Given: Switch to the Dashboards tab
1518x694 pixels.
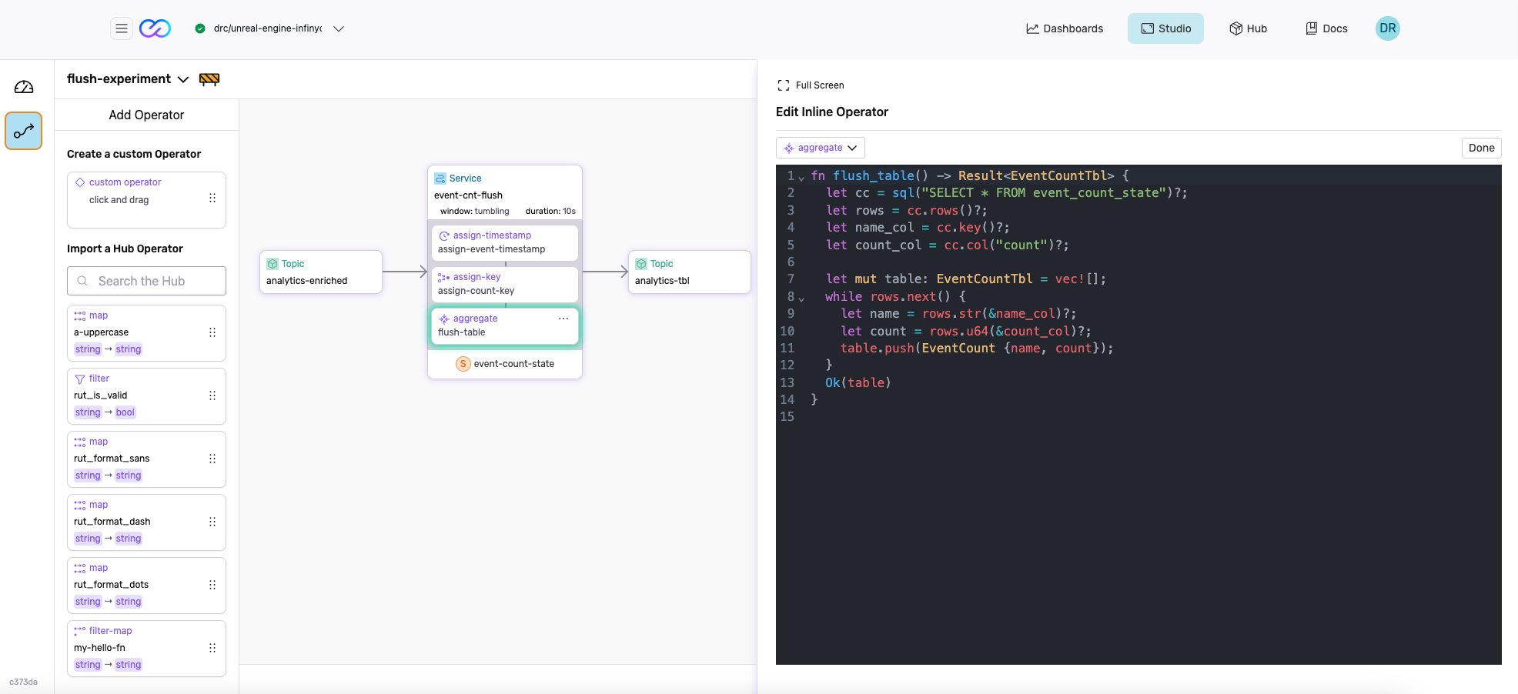Looking at the screenshot, I should [1065, 28].
